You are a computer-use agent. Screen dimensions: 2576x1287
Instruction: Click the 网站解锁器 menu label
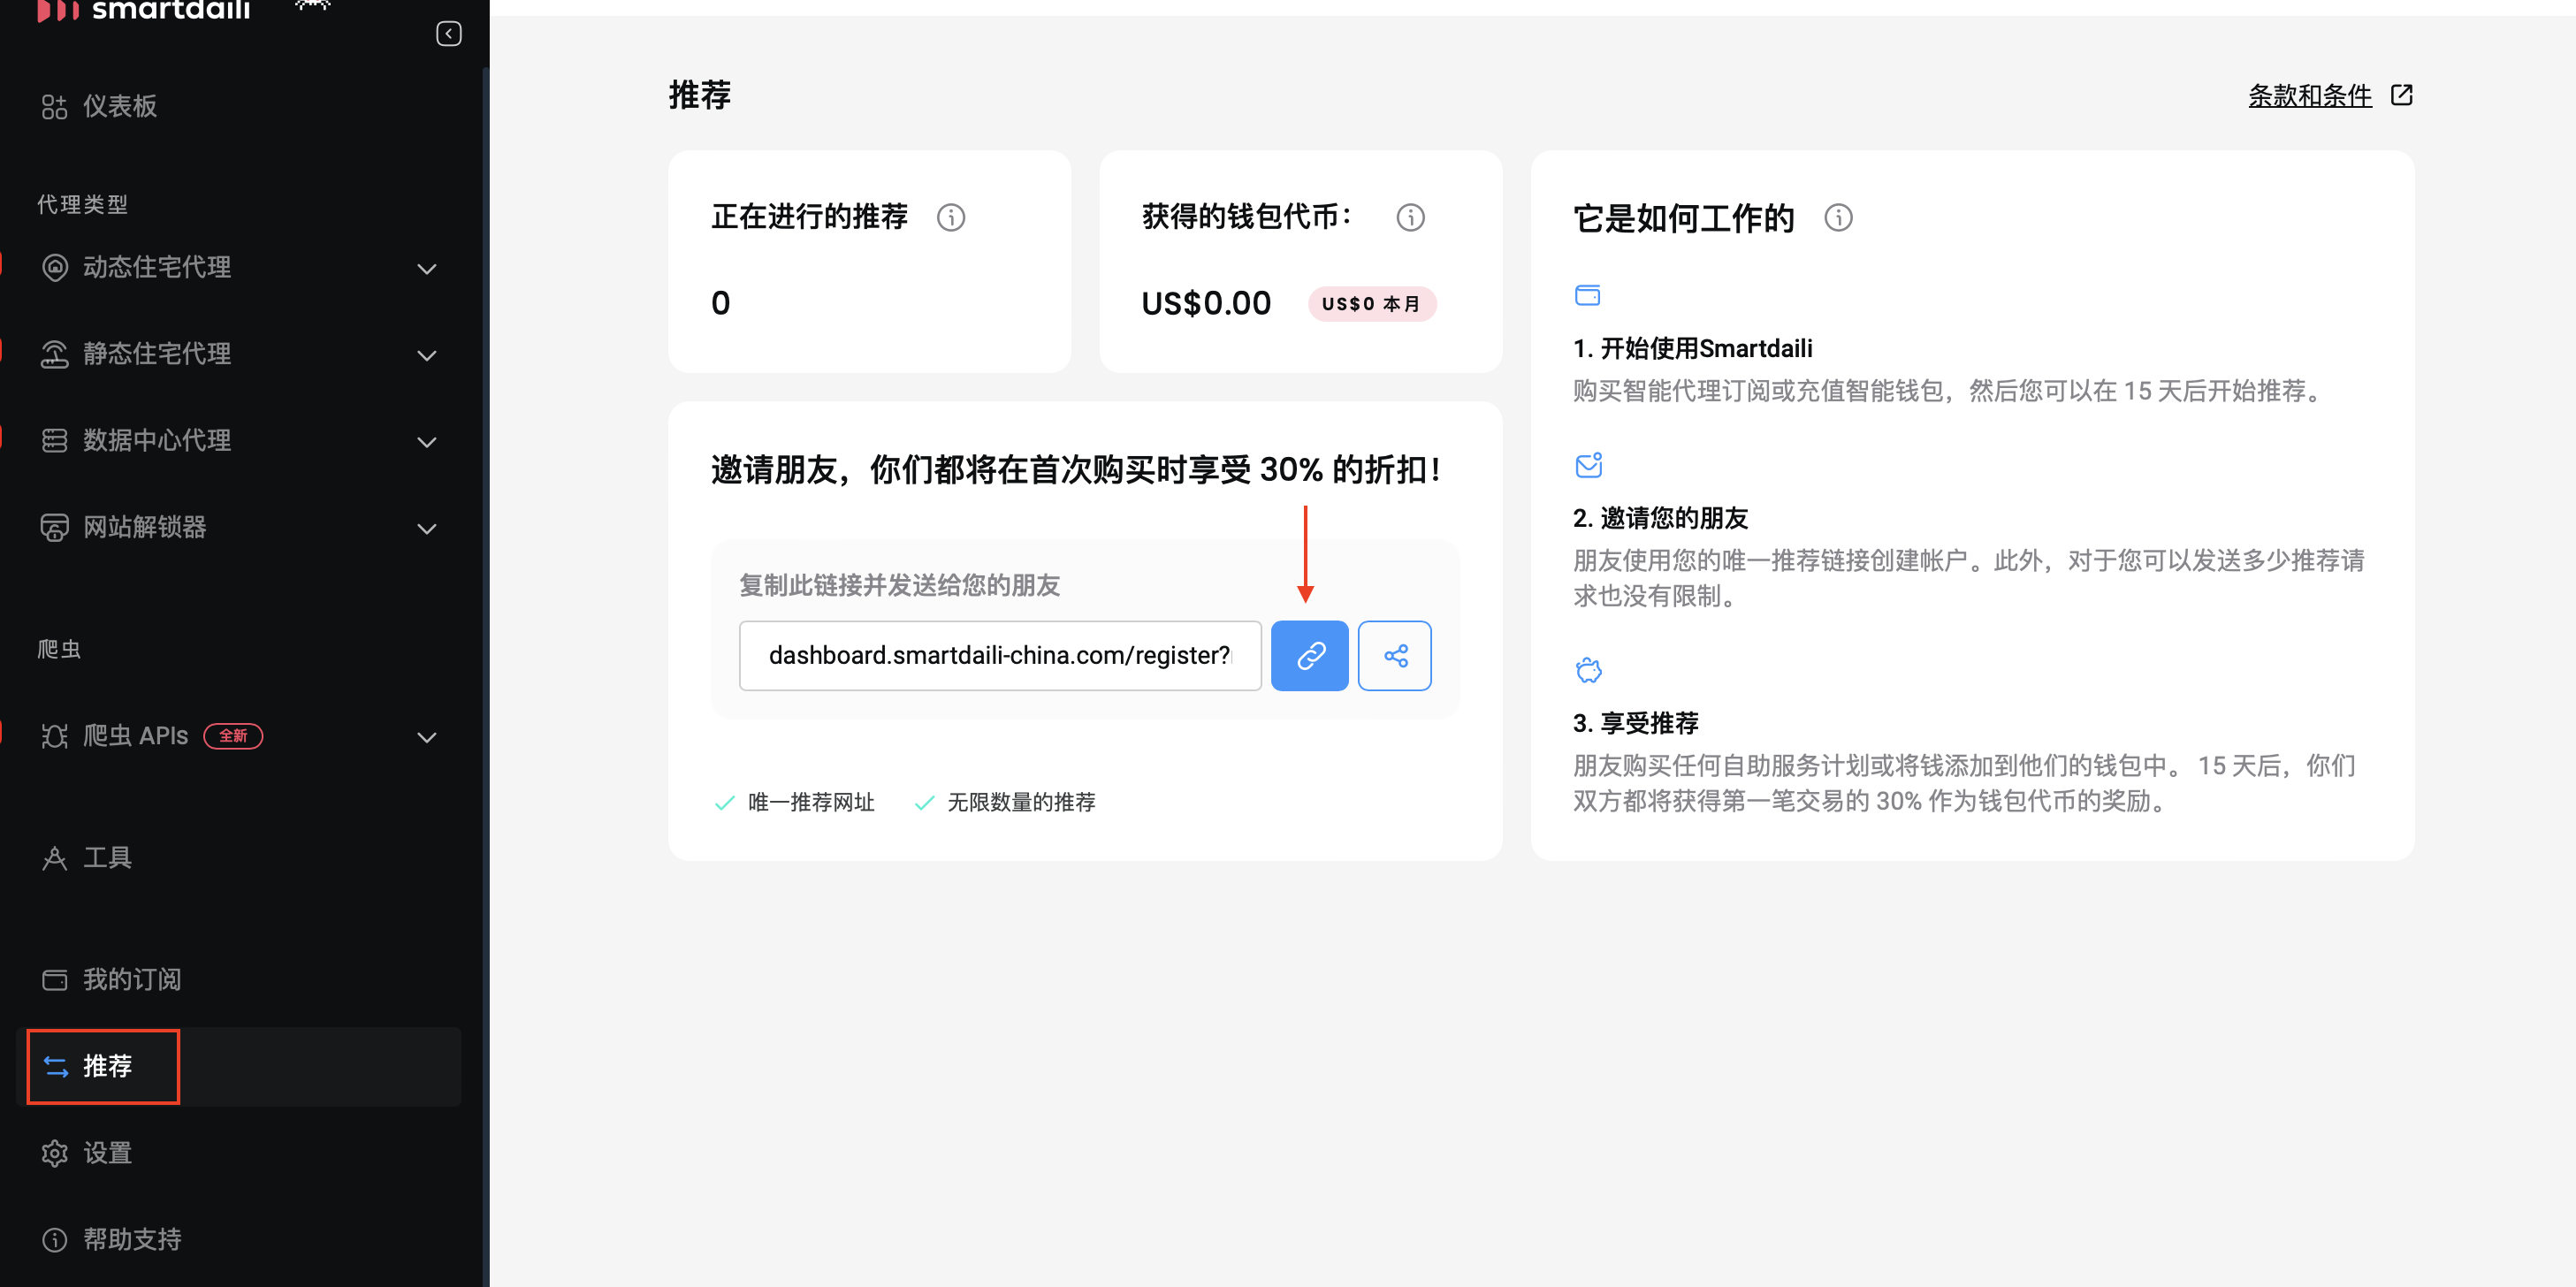click(x=144, y=527)
